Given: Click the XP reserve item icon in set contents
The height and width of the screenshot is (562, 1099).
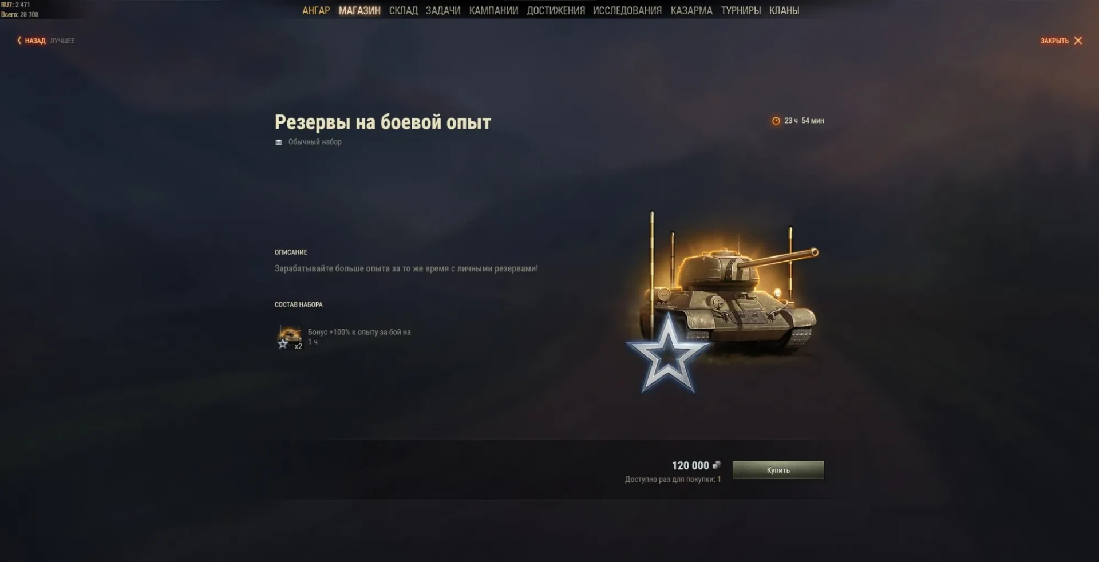Looking at the screenshot, I should pos(290,337).
